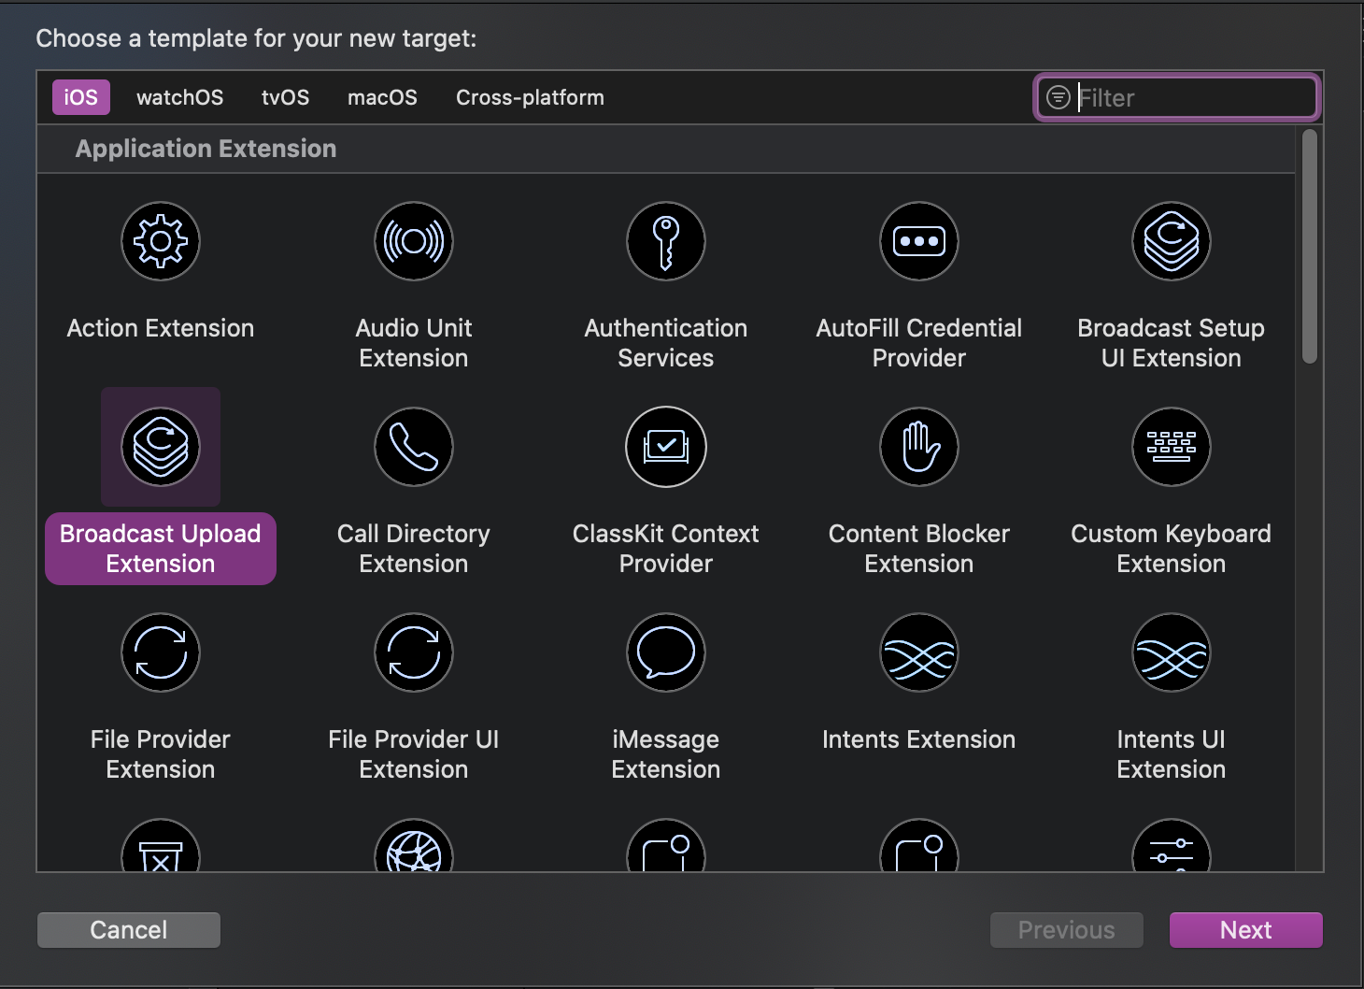The width and height of the screenshot is (1364, 989).
Task: Select the ClassKit Context Provider icon
Action: [x=666, y=447]
